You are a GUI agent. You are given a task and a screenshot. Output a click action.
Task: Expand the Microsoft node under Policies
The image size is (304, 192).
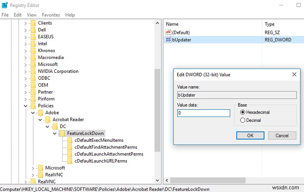tap(33, 168)
